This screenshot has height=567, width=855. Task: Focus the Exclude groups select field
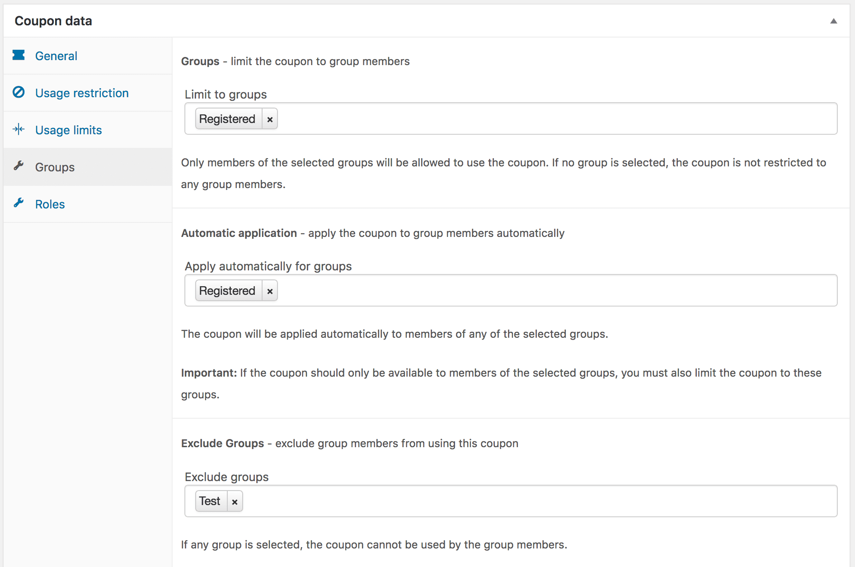click(542, 501)
